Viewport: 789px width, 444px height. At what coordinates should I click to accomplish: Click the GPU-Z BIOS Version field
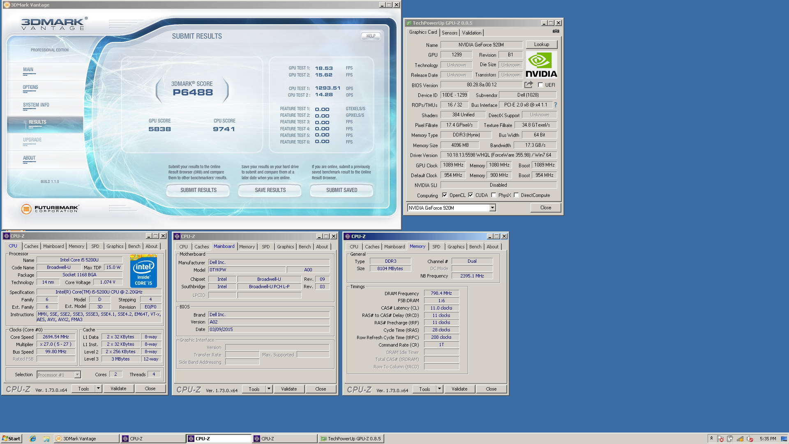481,85
